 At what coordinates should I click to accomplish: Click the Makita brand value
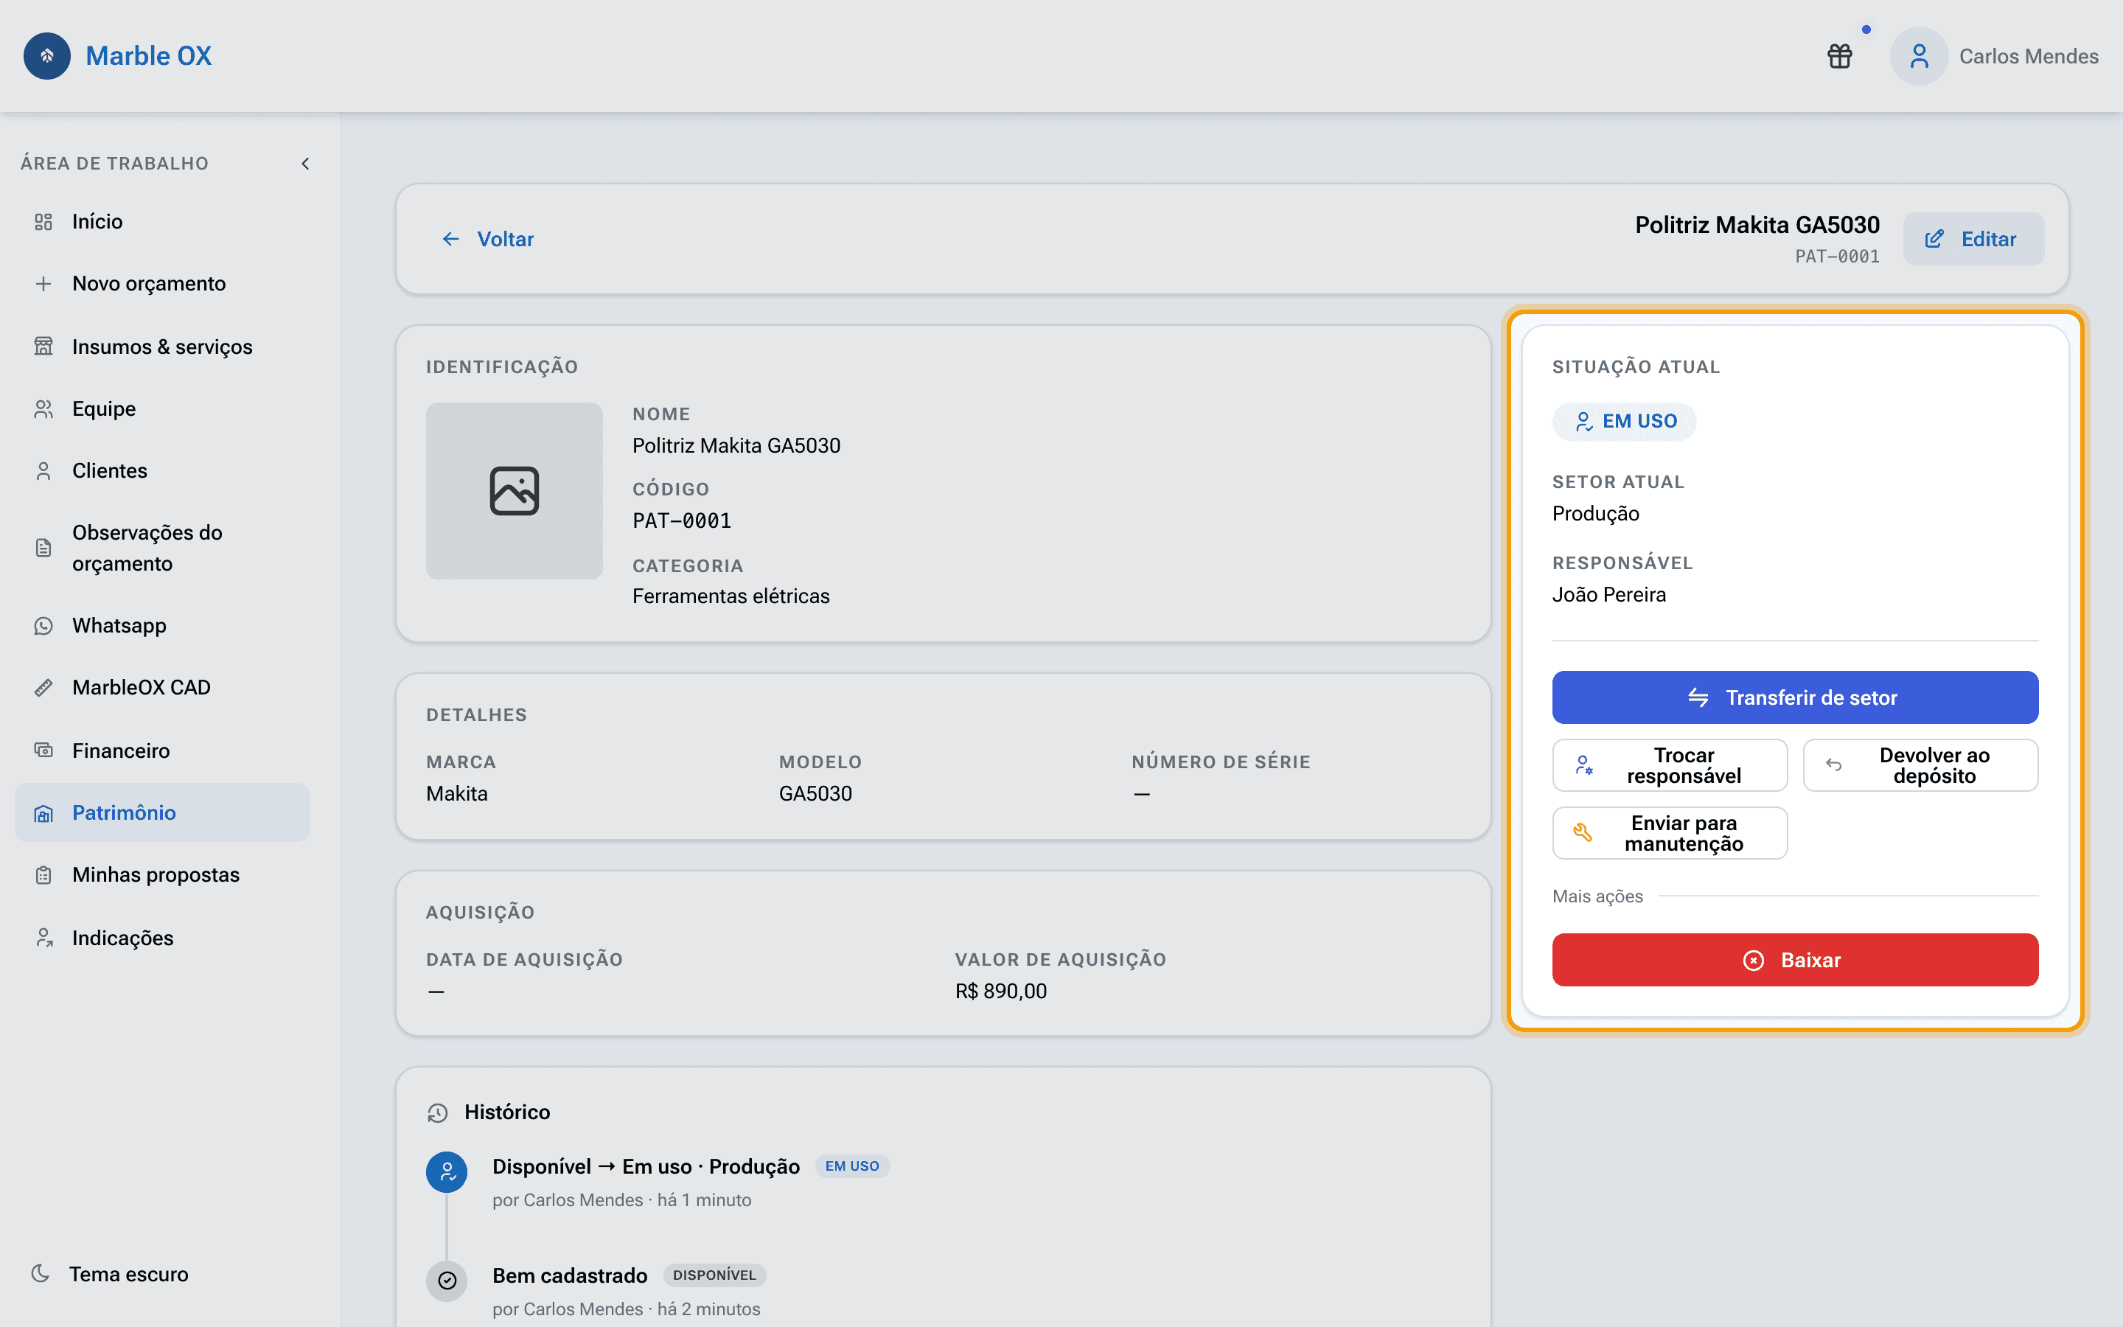457,793
